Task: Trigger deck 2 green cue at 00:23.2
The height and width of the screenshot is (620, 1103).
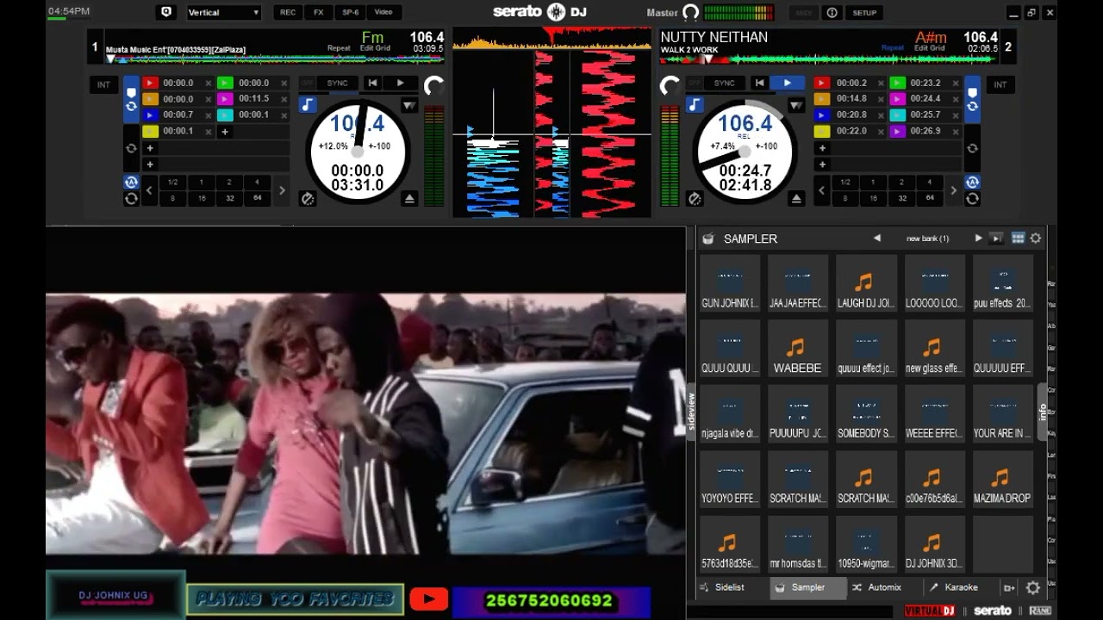Action: tap(897, 83)
